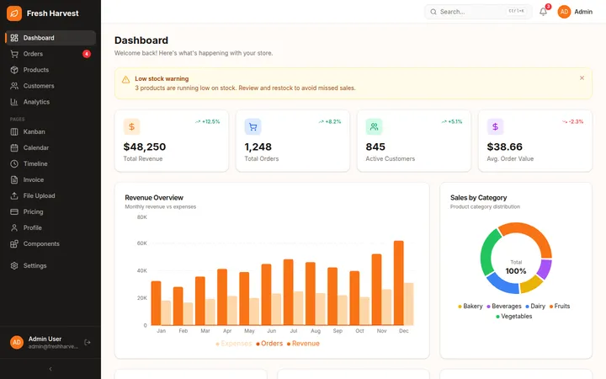
Task: Click the $38.66 order value figure
Action: click(x=505, y=147)
